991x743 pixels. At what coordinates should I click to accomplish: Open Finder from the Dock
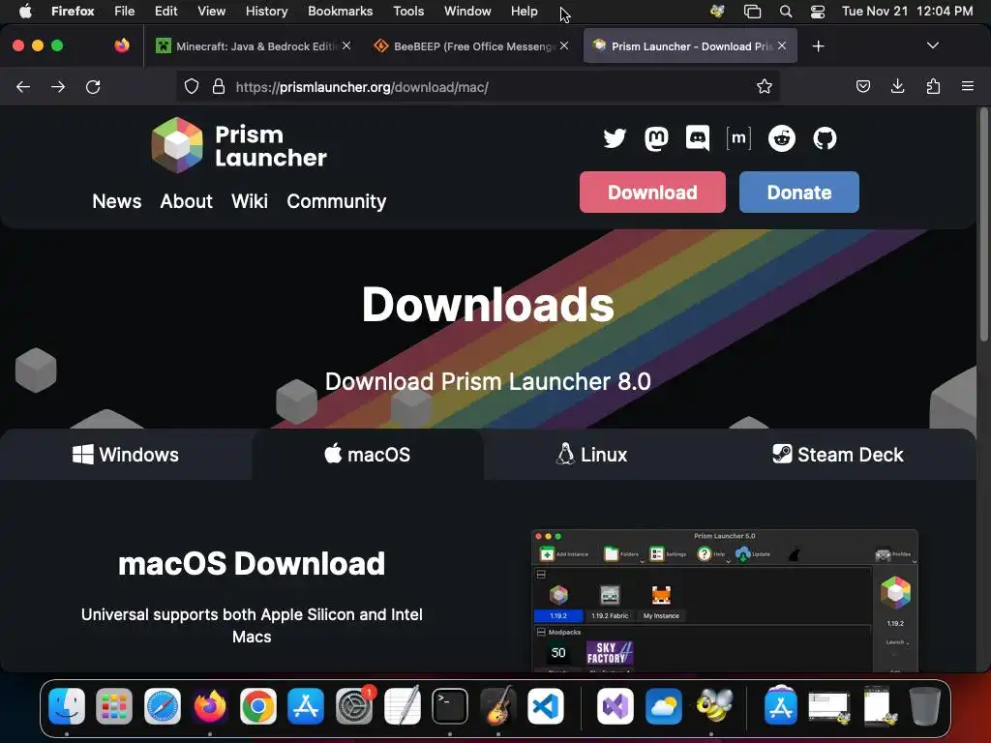pos(67,705)
